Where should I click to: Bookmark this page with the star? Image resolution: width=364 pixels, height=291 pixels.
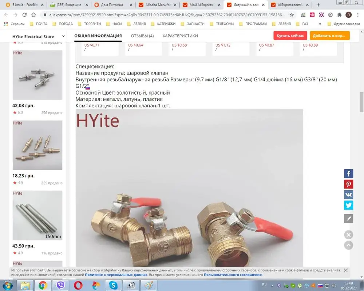pos(292,15)
